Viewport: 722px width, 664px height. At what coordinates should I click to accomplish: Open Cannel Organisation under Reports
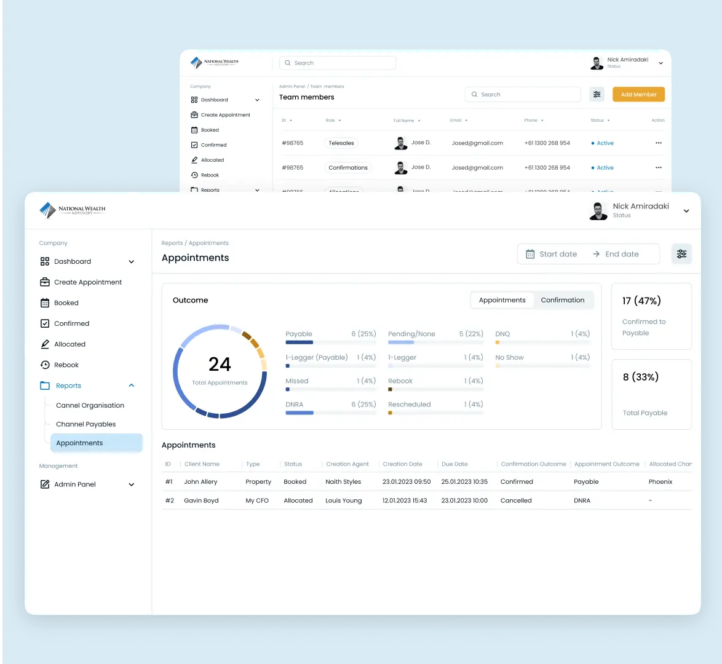(90, 406)
